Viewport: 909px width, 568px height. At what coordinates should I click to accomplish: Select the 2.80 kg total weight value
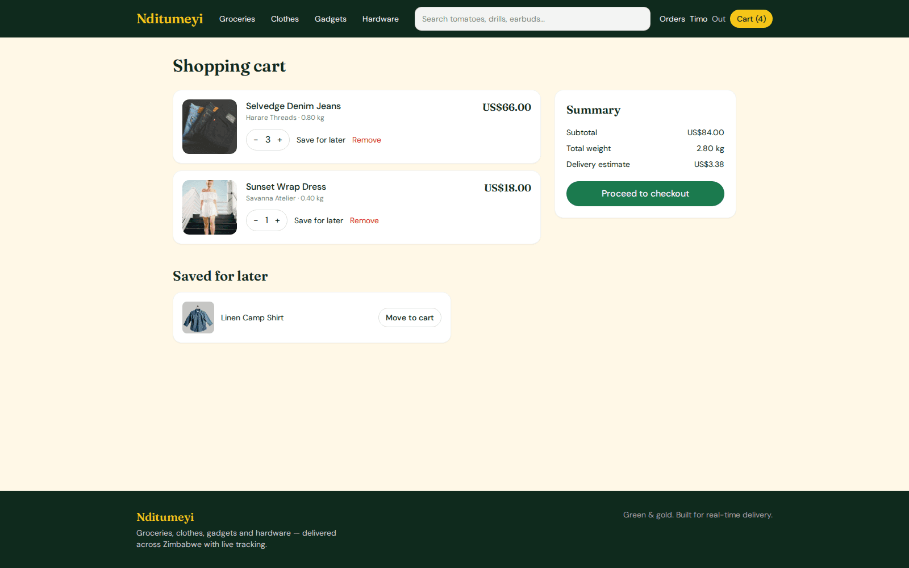710,148
